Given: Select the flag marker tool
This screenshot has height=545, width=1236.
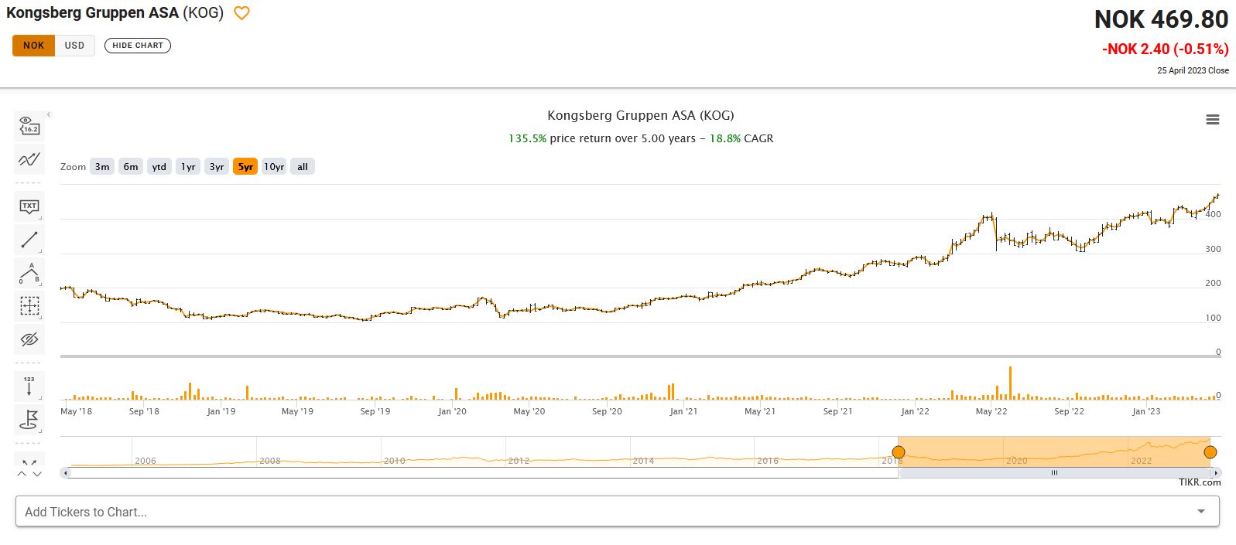Looking at the screenshot, I should [x=29, y=420].
